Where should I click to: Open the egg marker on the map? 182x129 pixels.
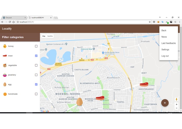click(80, 102)
